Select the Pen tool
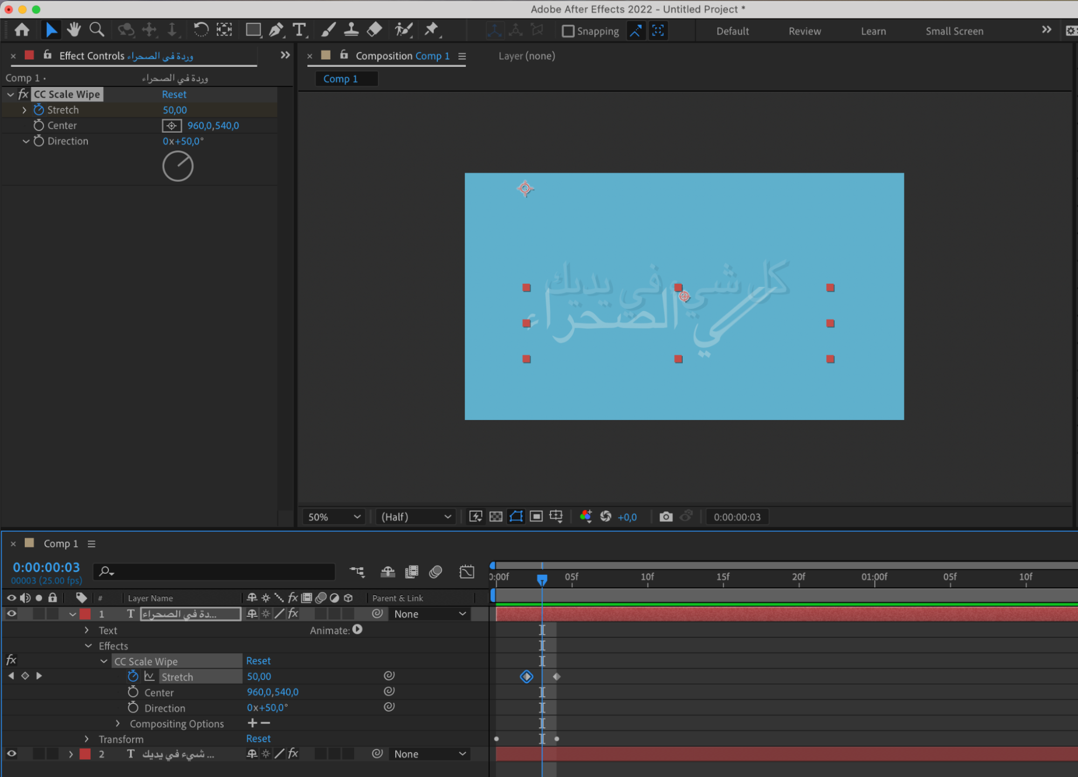The height and width of the screenshot is (777, 1078). coord(276,30)
